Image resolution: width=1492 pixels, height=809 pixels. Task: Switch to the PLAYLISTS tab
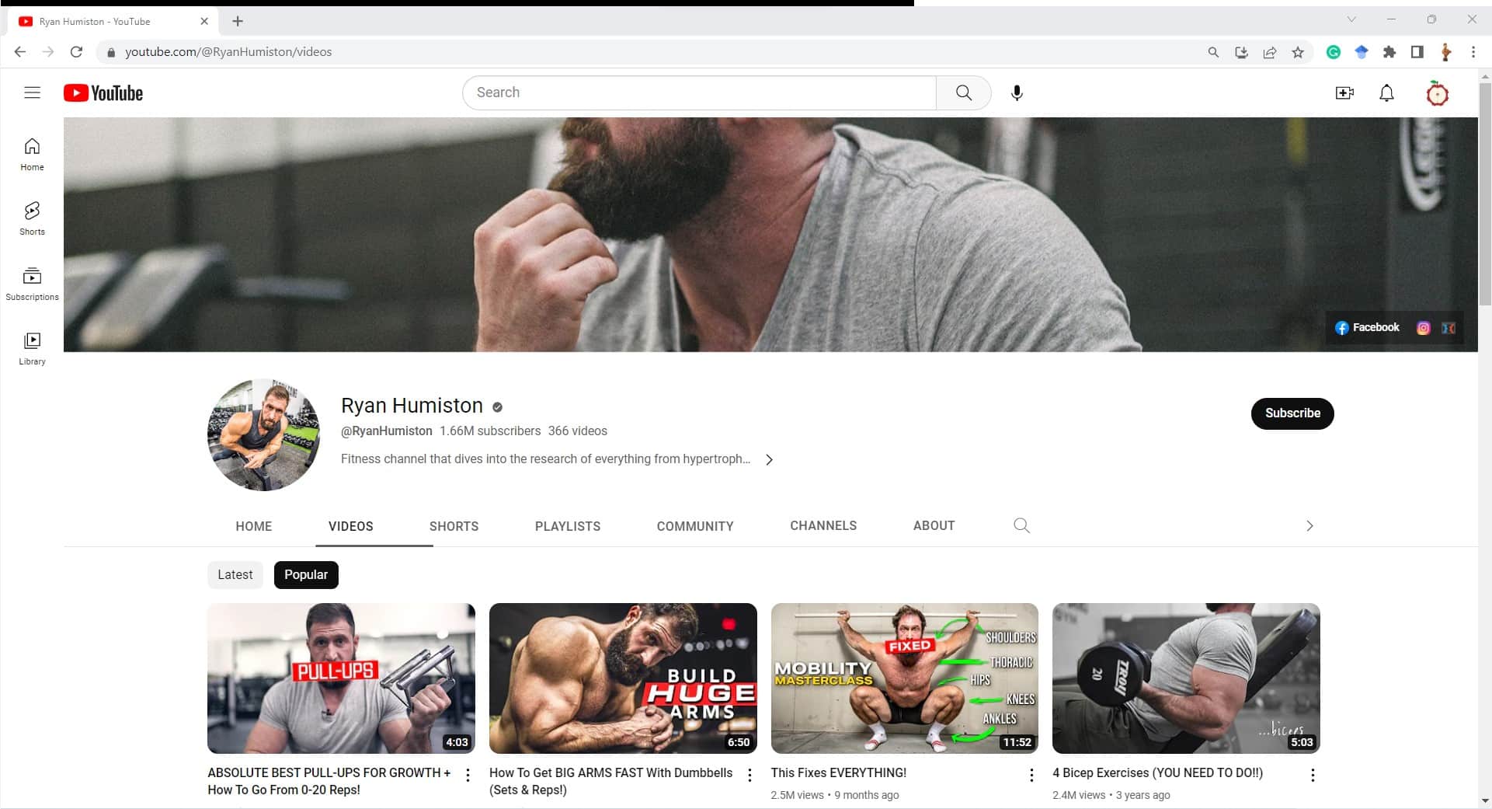[x=568, y=526]
